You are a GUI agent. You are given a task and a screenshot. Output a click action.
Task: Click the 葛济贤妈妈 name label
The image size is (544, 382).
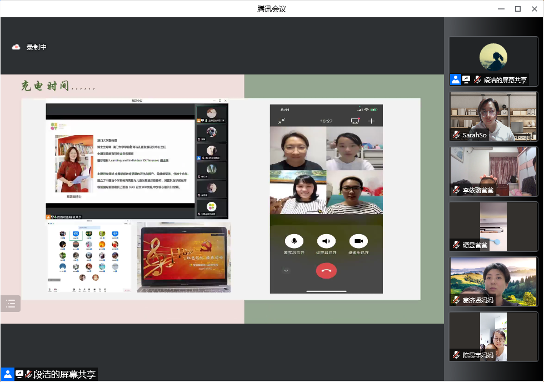[x=478, y=300]
